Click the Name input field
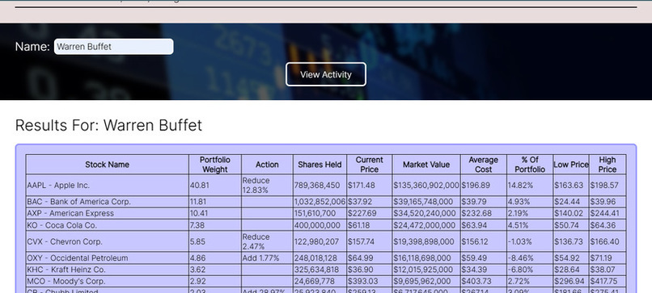 click(x=113, y=47)
